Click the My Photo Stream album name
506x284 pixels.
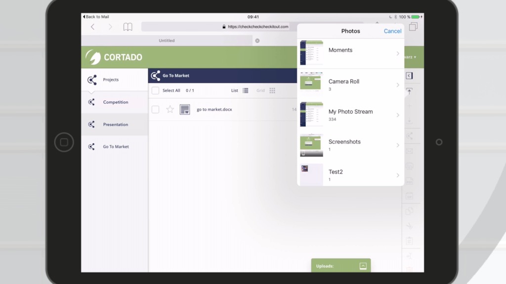(x=350, y=112)
